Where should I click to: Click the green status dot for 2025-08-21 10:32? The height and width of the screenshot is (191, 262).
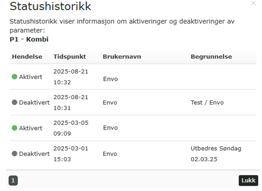tap(15, 77)
